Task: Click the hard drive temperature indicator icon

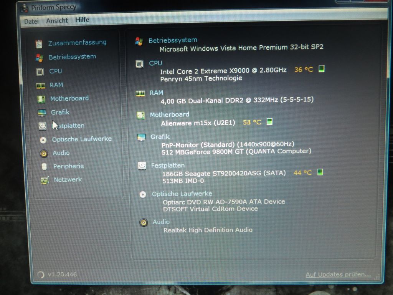Action: point(320,172)
